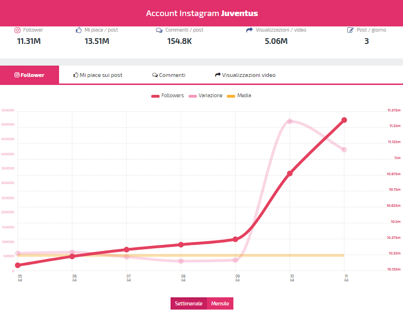This screenshot has height=311, width=403.
Task: Click the 550000 left axis label
Action: [8, 110]
